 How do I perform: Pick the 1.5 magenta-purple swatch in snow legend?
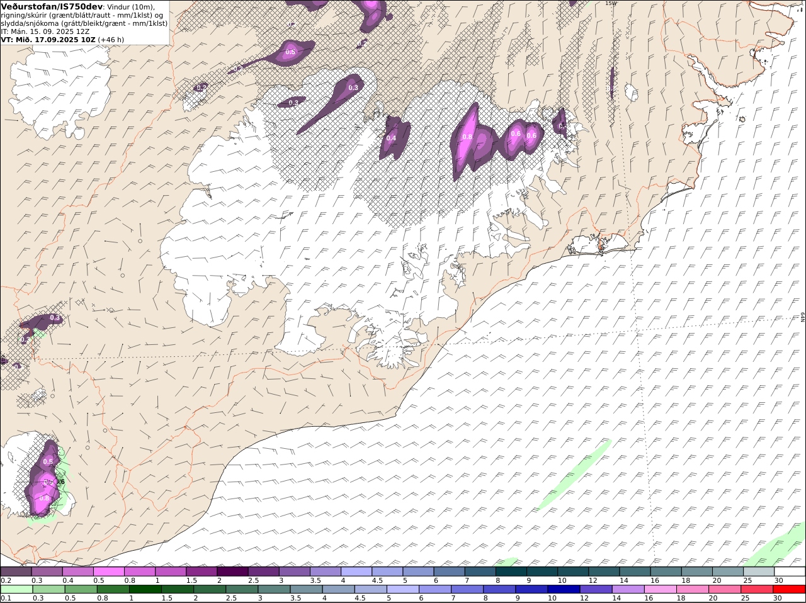(201, 572)
